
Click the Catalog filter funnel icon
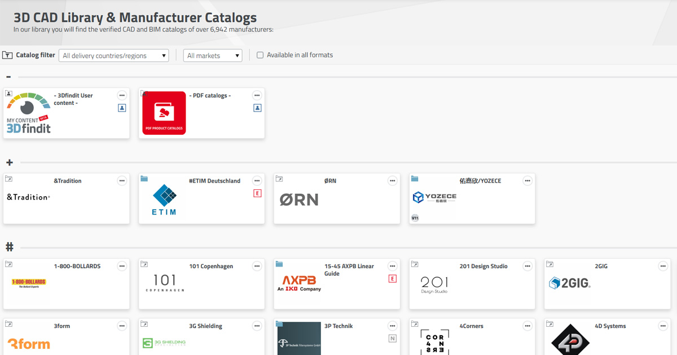coord(7,55)
